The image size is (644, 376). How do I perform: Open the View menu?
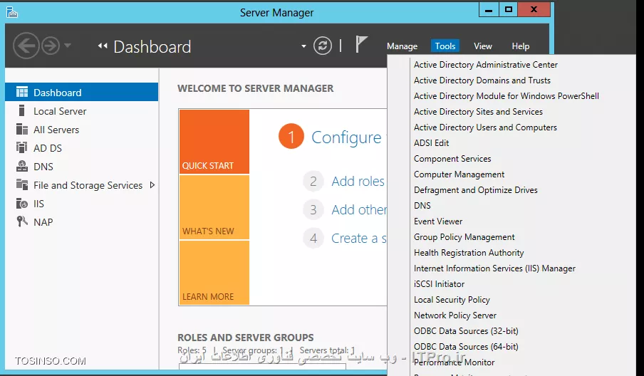click(482, 46)
